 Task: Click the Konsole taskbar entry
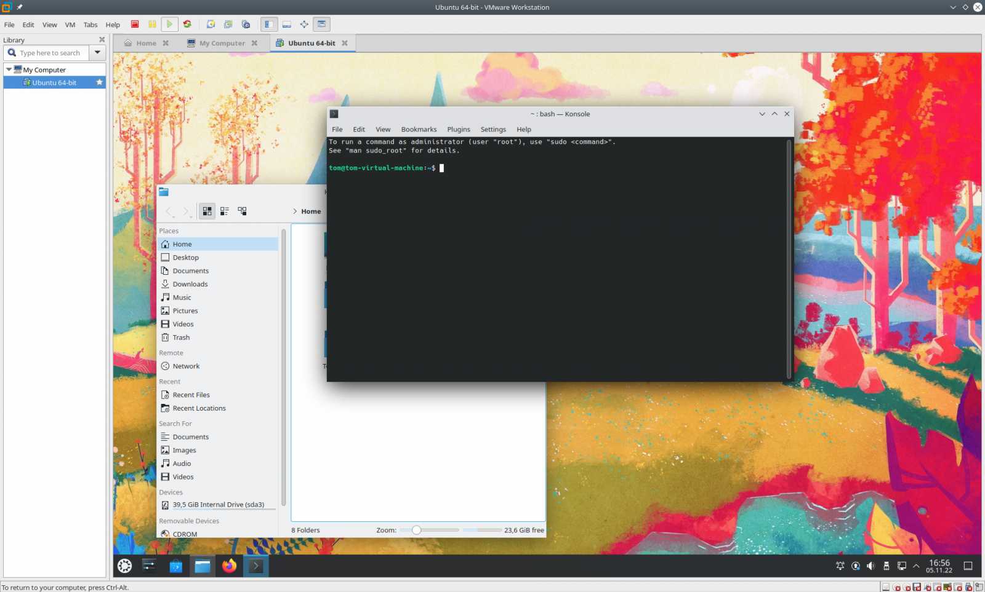click(256, 566)
